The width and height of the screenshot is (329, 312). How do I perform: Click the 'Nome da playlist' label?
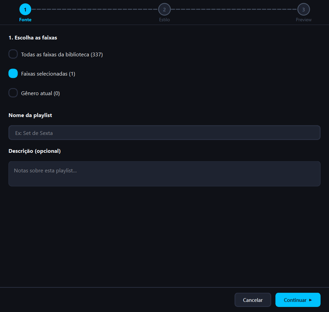tap(30, 115)
